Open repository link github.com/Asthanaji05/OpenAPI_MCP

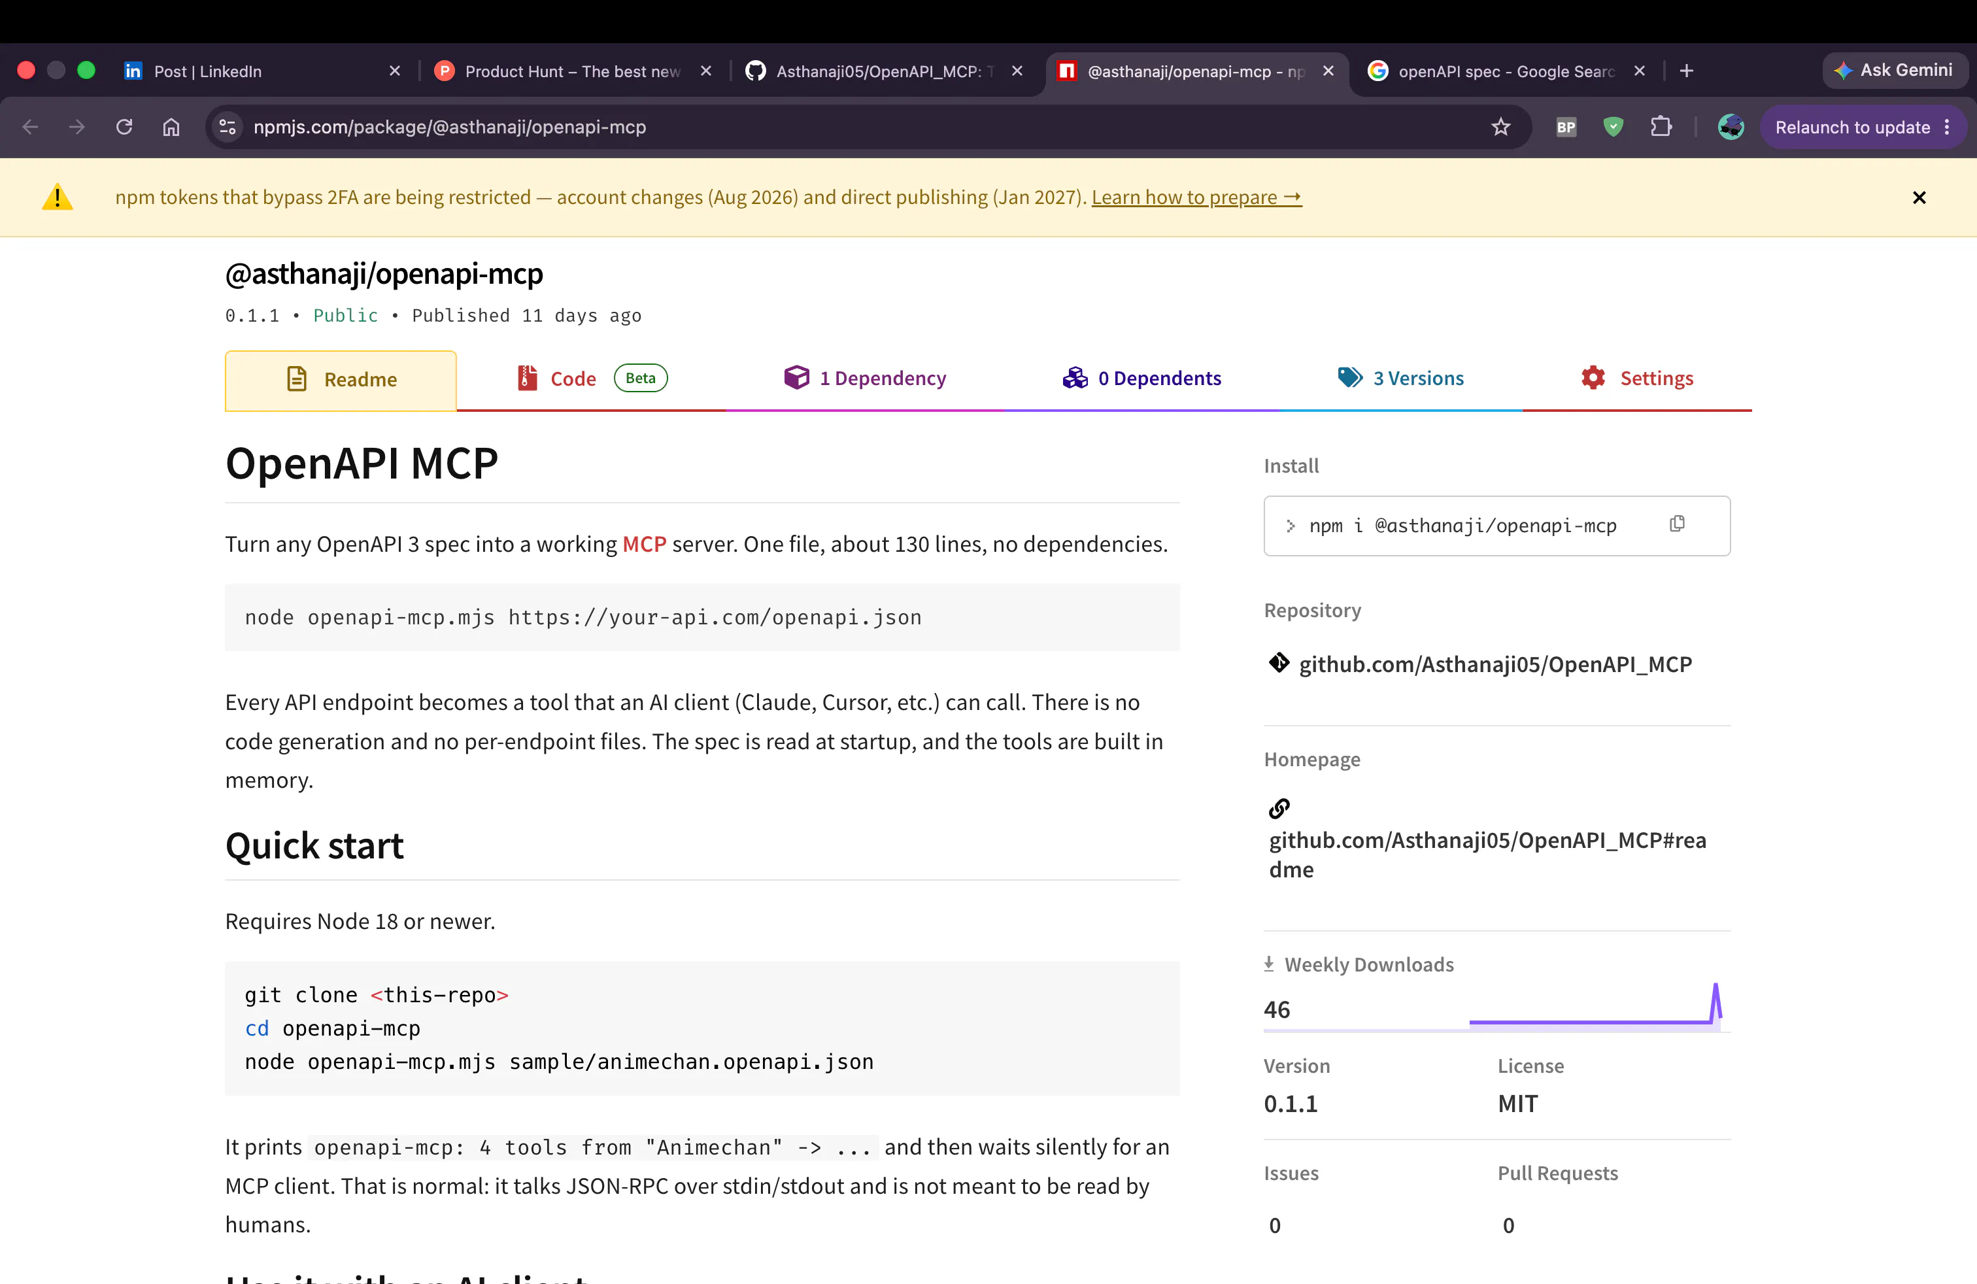point(1495,664)
